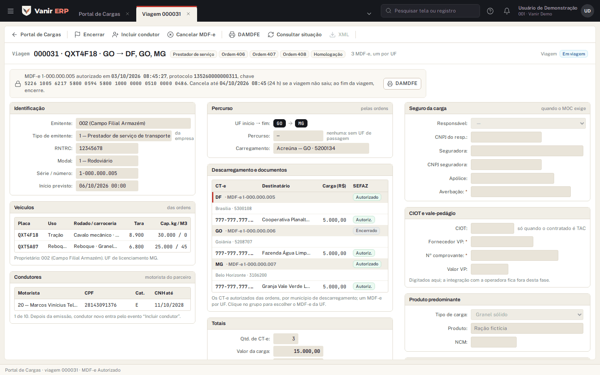This screenshot has width=600, height=375.
Task: Click the Seguradora input field
Action: (x=527, y=151)
